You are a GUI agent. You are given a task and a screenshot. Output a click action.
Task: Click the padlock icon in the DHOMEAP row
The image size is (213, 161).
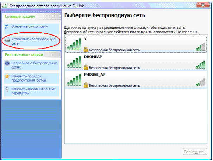(x=86, y=67)
